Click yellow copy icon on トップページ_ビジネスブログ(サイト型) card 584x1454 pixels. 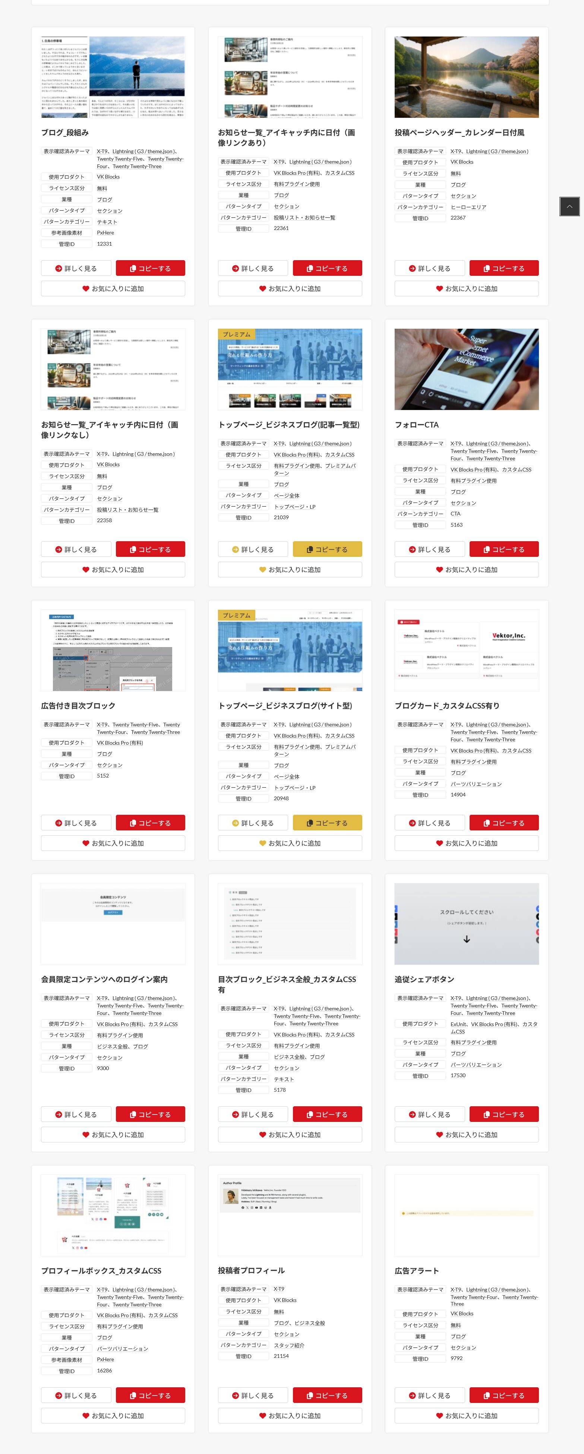pyautogui.click(x=310, y=823)
